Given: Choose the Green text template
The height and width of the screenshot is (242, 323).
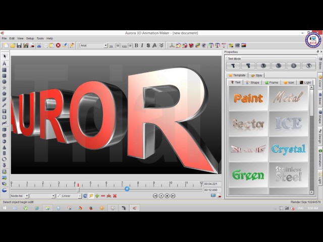Looking at the screenshot, I should pyautogui.click(x=248, y=175).
